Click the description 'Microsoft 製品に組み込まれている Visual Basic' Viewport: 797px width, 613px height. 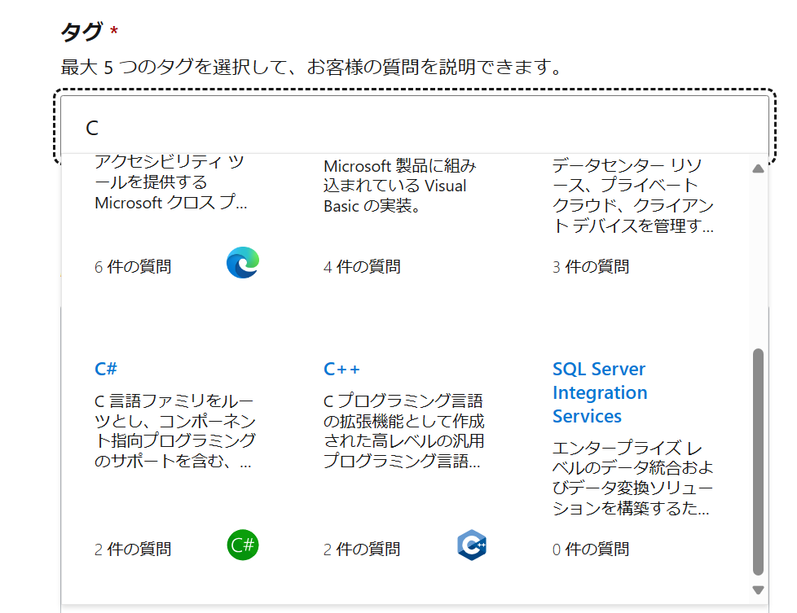400,186
